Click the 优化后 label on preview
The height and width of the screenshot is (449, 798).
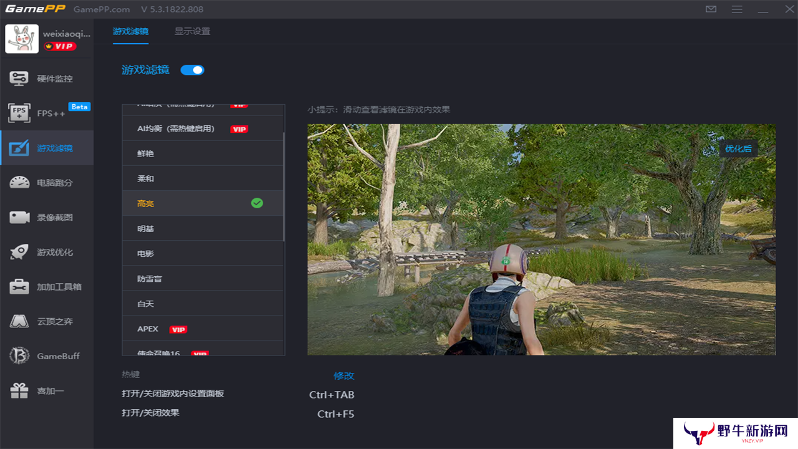point(739,148)
